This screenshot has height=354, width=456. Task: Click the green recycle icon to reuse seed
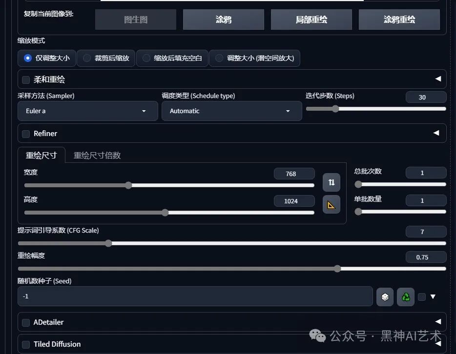point(405,297)
